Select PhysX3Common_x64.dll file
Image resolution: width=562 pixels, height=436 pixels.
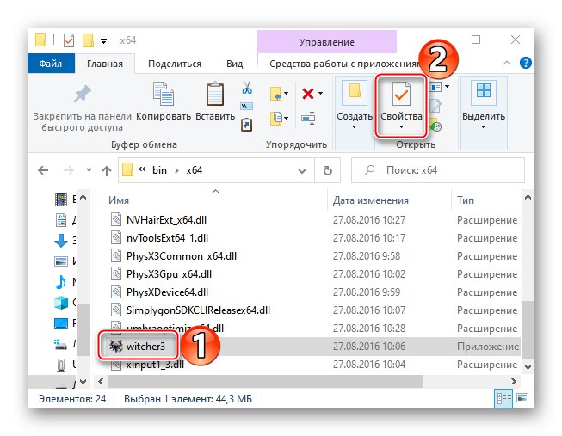(x=182, y=256)
